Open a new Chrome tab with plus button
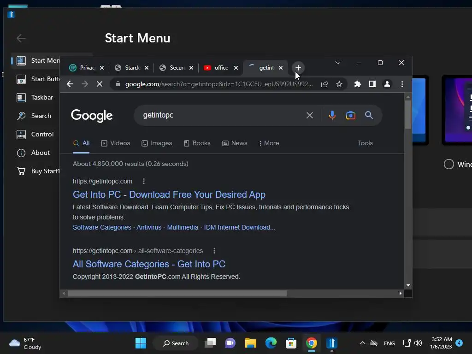 pos(298,68)
